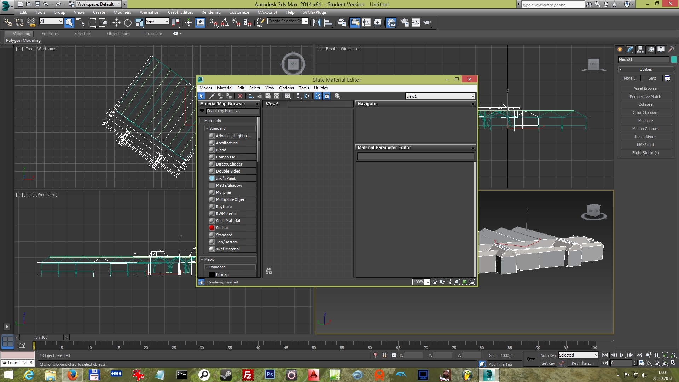Toggle selection lock icon in status bar
679x382 pixels.
point(384,355)
